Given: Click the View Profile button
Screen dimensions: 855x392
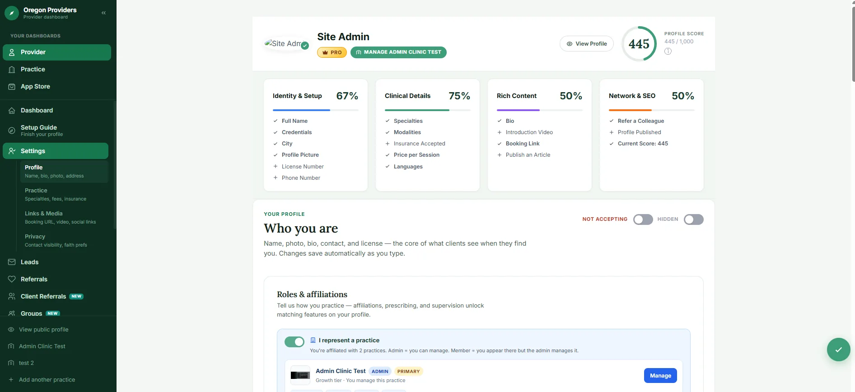Looking at the screenshot, I should (587, 44).
